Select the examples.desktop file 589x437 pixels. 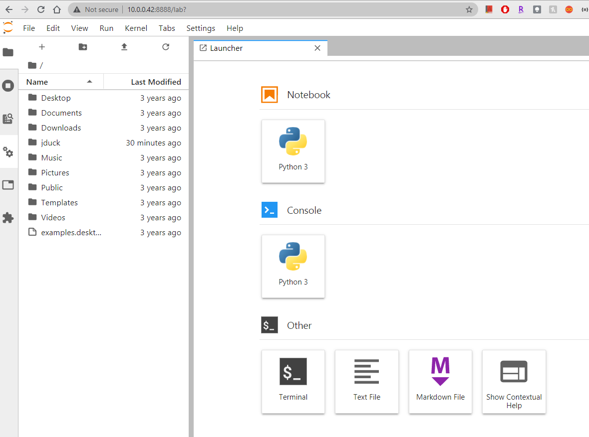[x=70, y=232]
